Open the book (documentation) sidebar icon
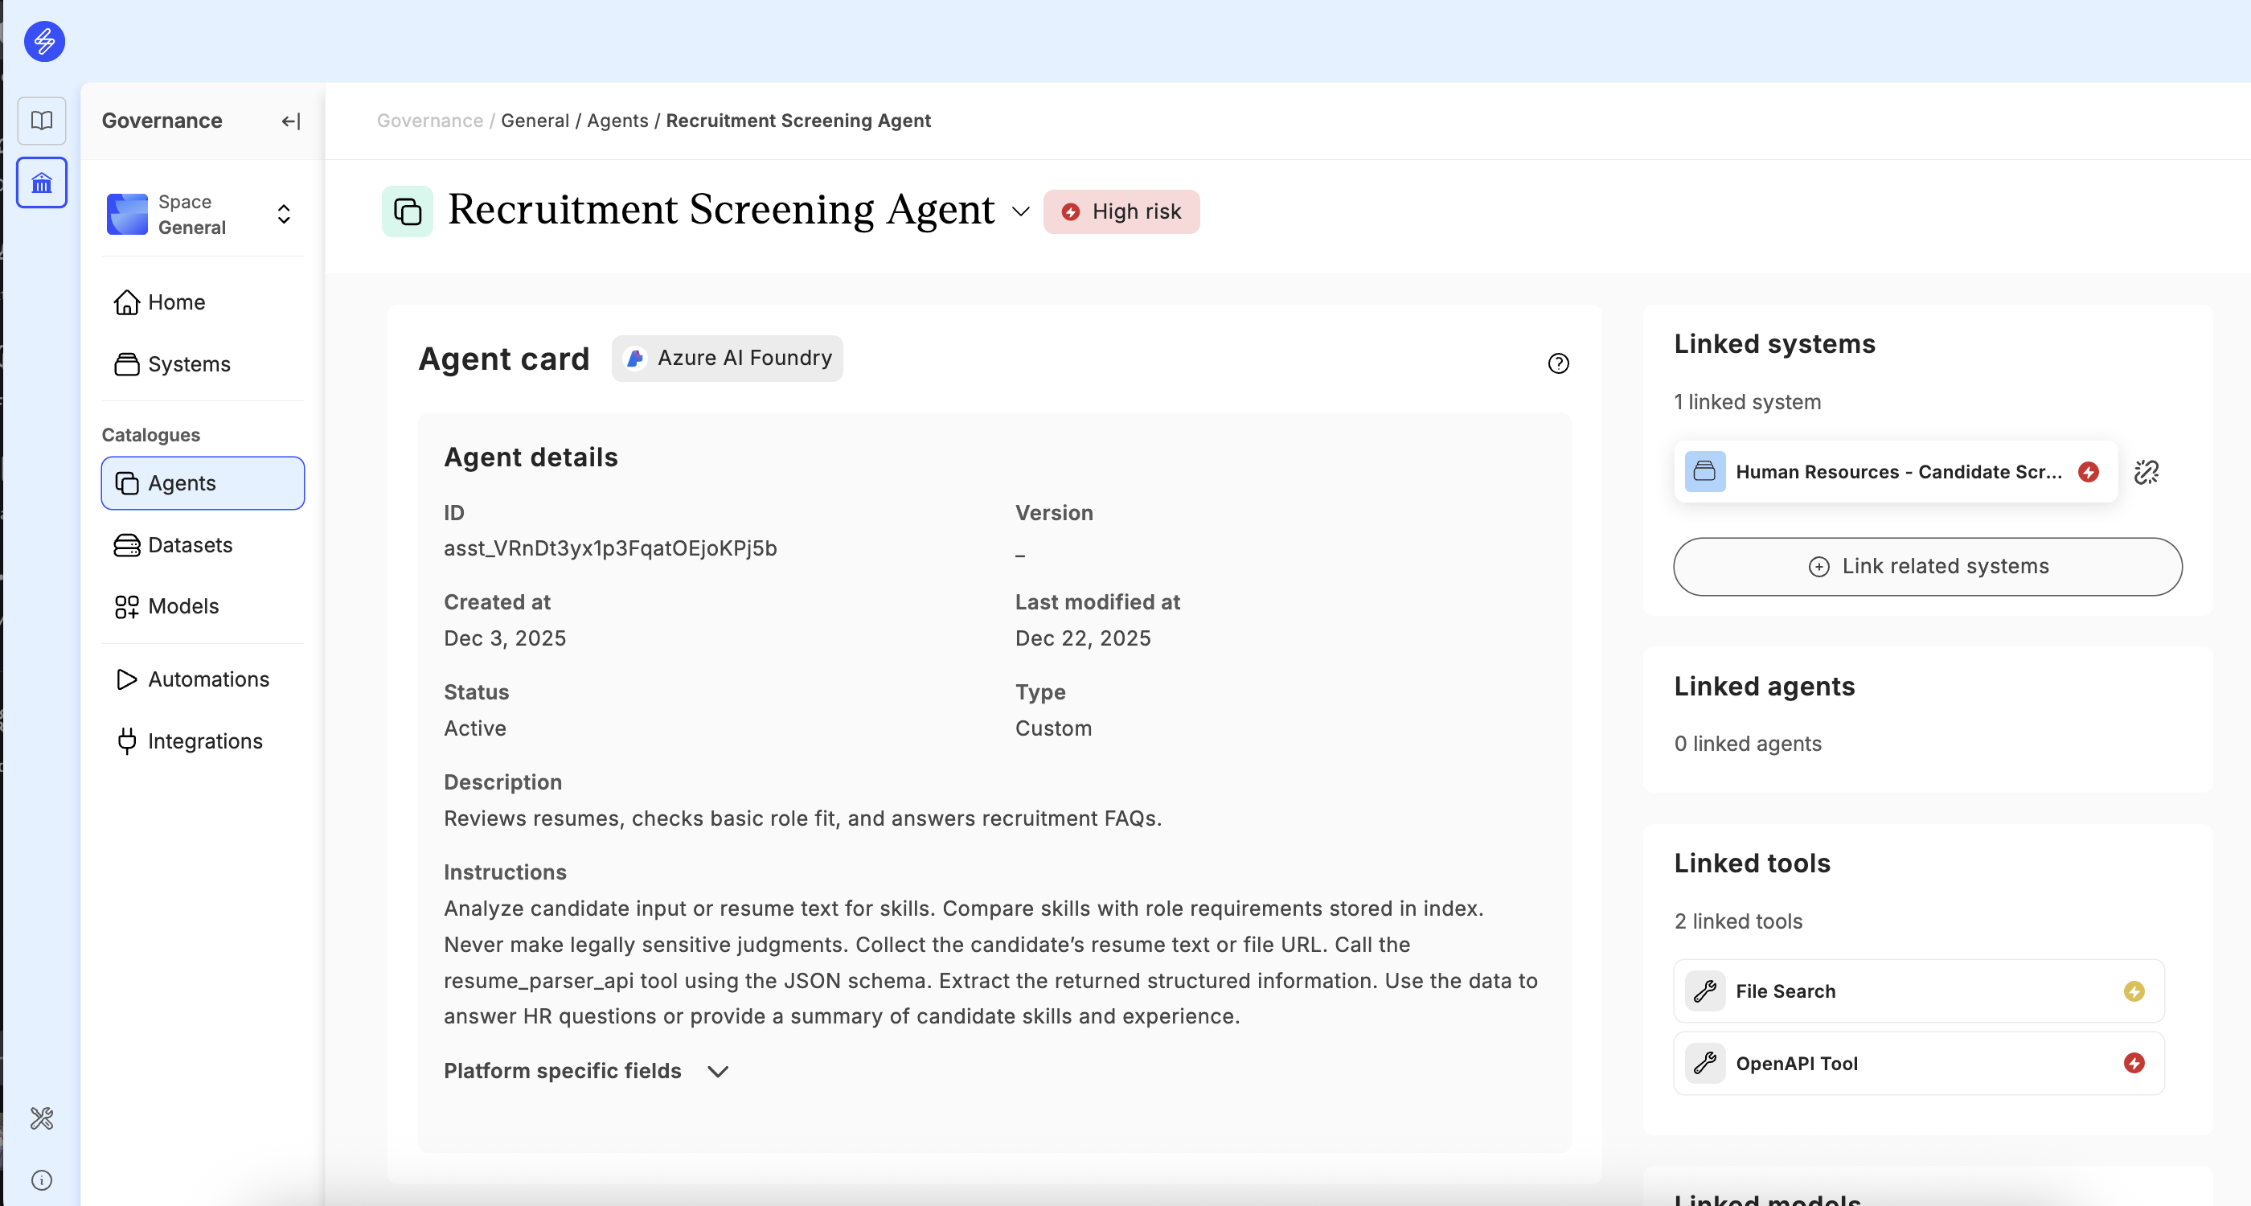 click(x=42, y=121)
